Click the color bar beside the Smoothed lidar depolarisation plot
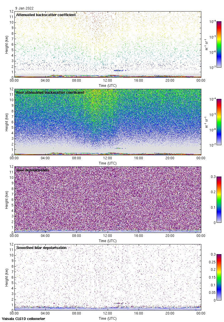This screenshot has height=322, width=224. point(219,277)
